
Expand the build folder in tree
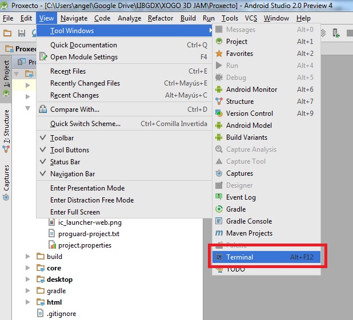[27, 256]
